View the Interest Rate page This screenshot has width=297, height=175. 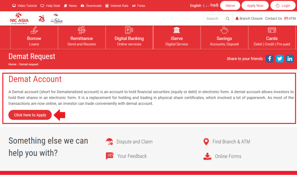pos(117,6)
